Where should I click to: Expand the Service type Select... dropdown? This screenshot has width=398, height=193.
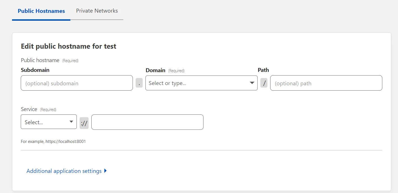[48, 122]
